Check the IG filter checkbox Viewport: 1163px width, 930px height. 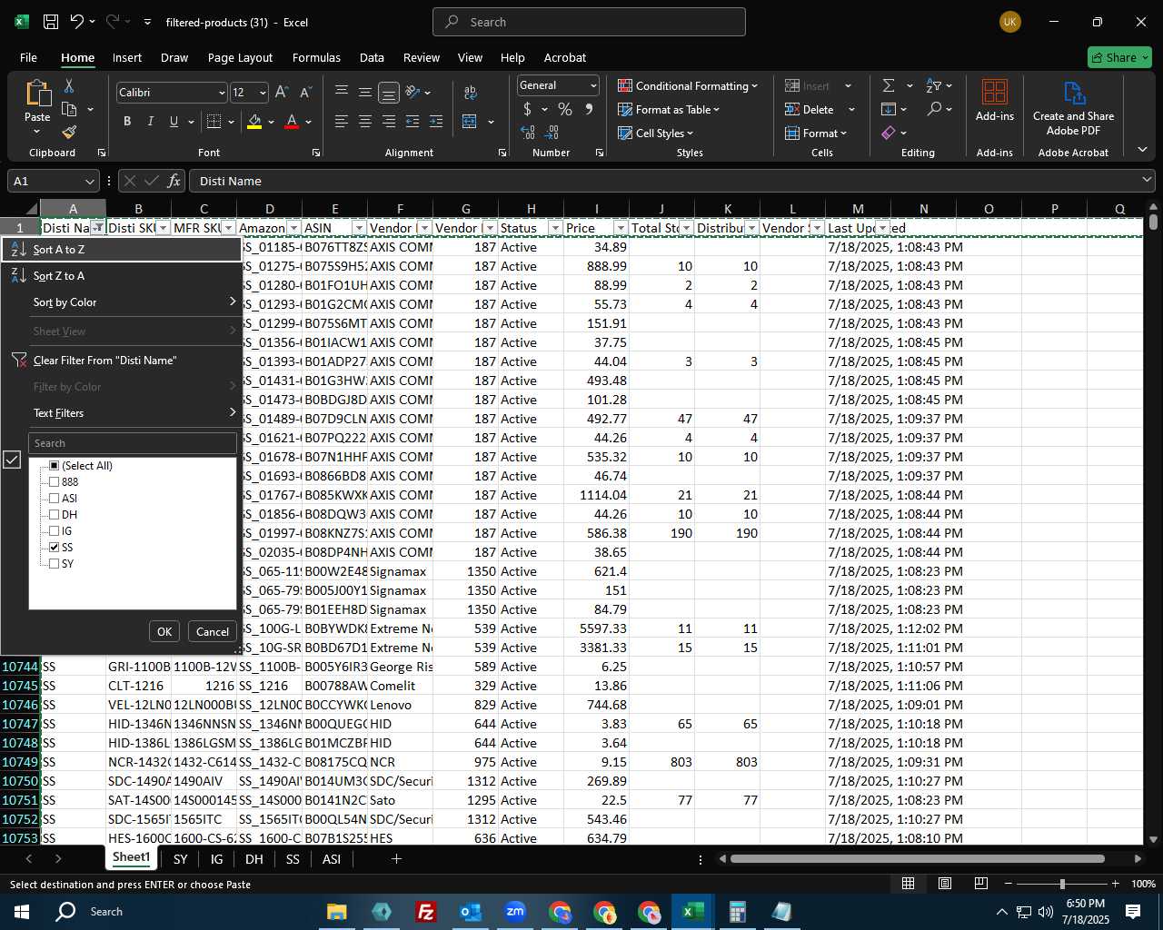point(55,530)
